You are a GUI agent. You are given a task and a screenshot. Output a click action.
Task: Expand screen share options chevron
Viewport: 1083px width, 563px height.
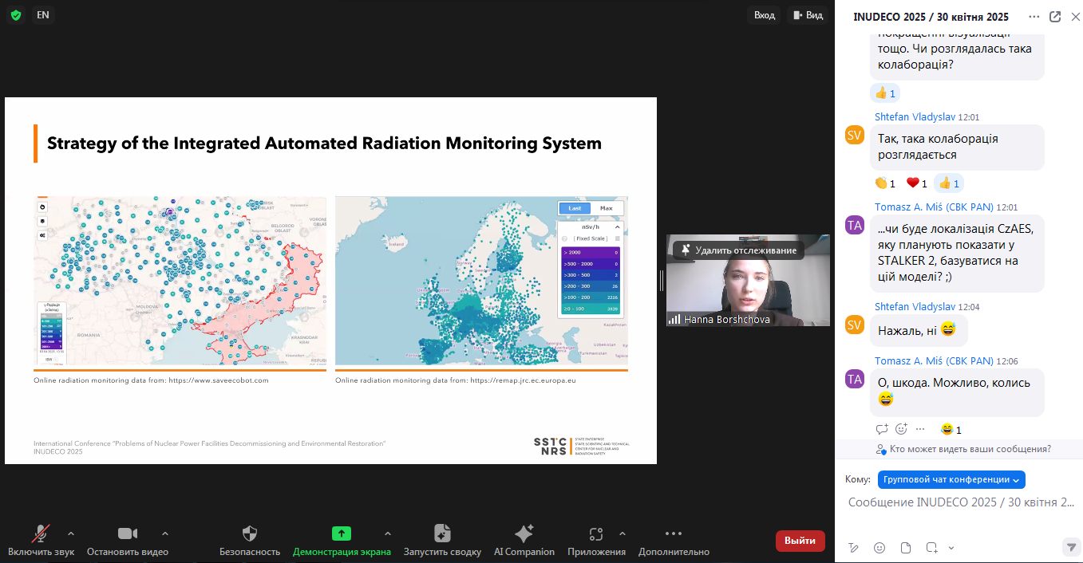(388, 533)
